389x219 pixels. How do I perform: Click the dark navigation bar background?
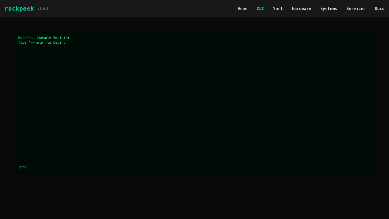142,9
